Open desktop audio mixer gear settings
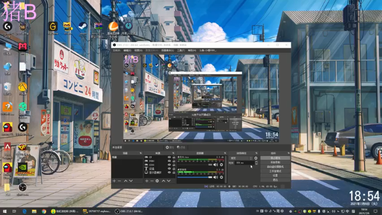The width and height of the screenshot is (382, 215). click(x=221, y=177)
